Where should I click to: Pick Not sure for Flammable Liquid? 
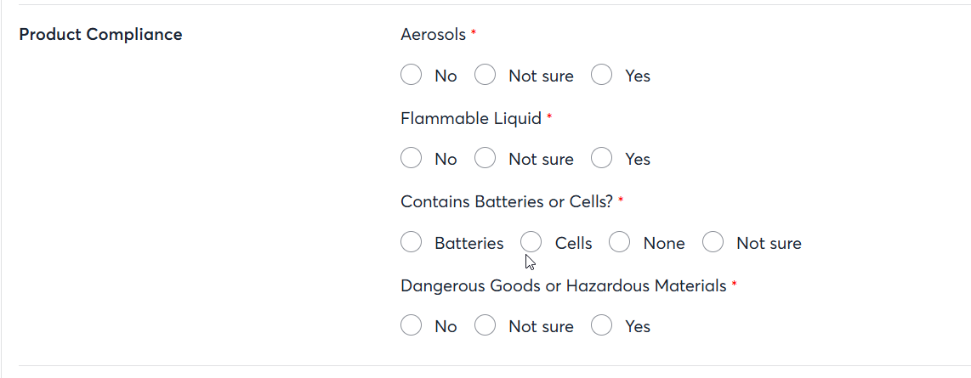point(485,159)
